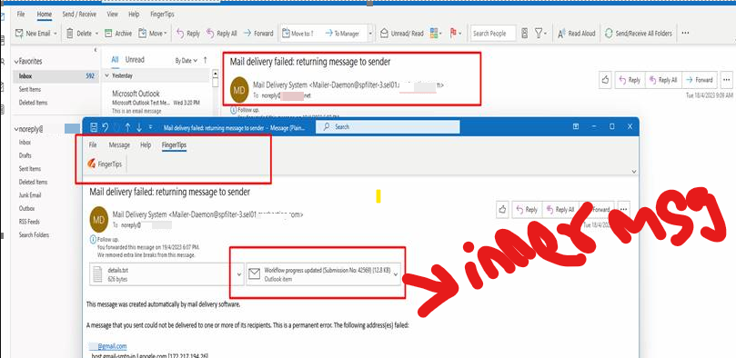This screenshot has width=736, height=358.
Task: Open the color Categorize squares dropdown
Action: [436, 34]
